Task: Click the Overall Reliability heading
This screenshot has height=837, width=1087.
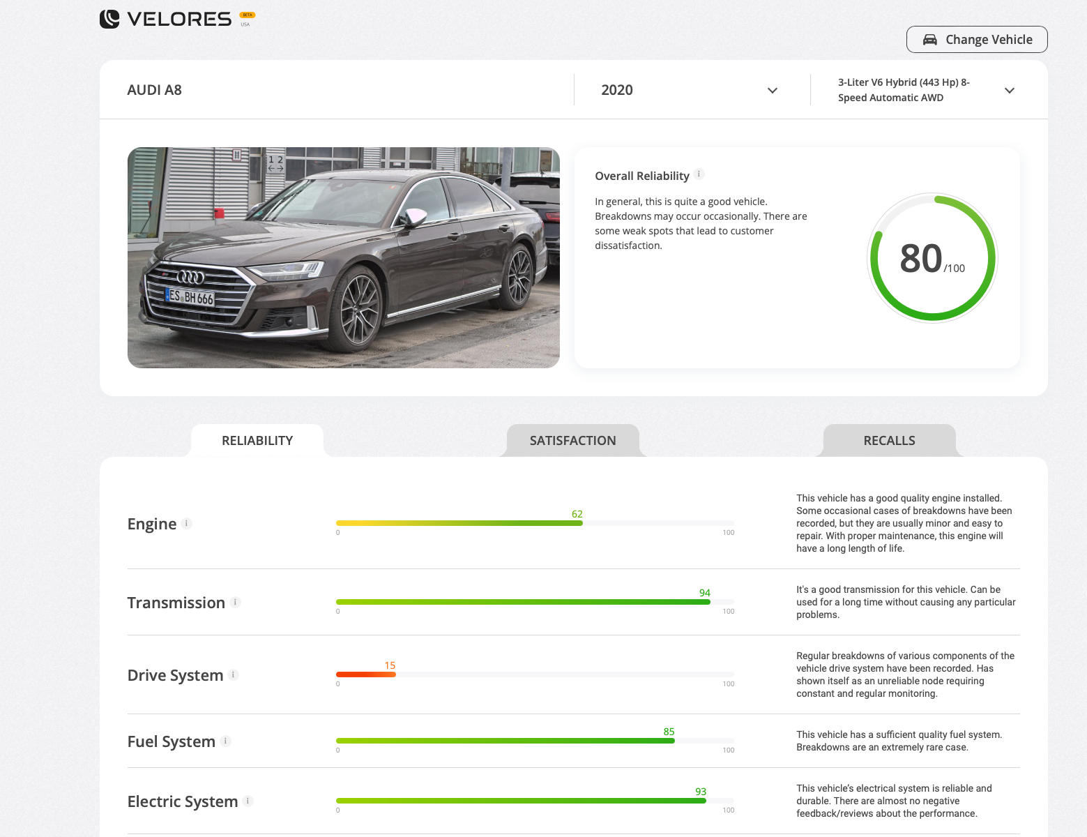Action: 642,176
